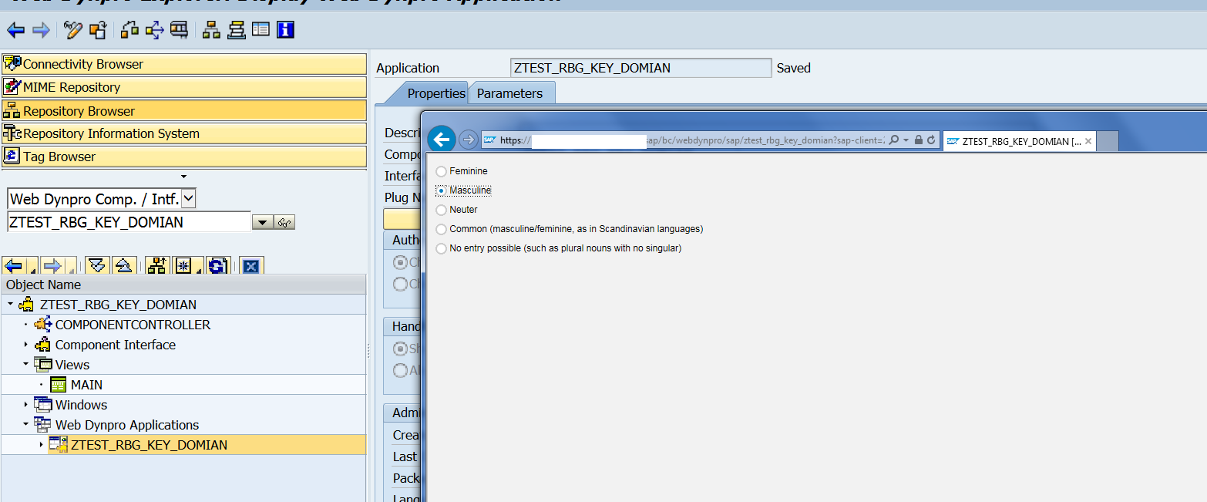This screenshot has width=1207, height=502.
Task: Open the Tag Browser
Action: click(x=184, y=157)
